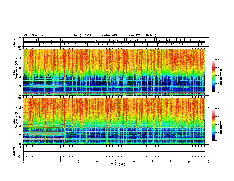The height and width of the screenshot is (181, 234).
Task: Click the "station=OUI" header label
Action: click(x=109, y=35)
